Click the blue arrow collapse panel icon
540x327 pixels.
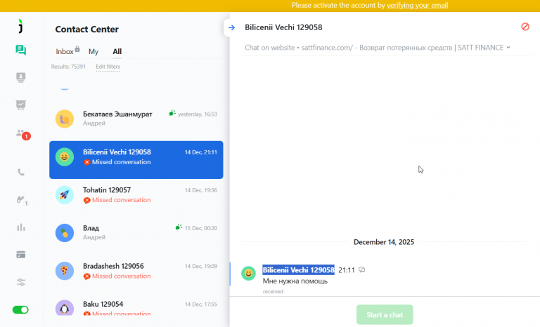pyautogui.click(x=232, y=27)
